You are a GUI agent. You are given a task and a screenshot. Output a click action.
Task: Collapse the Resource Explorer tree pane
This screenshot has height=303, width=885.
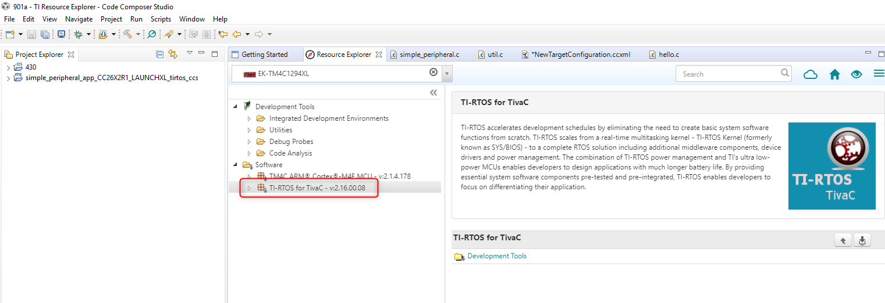point(433,93)
